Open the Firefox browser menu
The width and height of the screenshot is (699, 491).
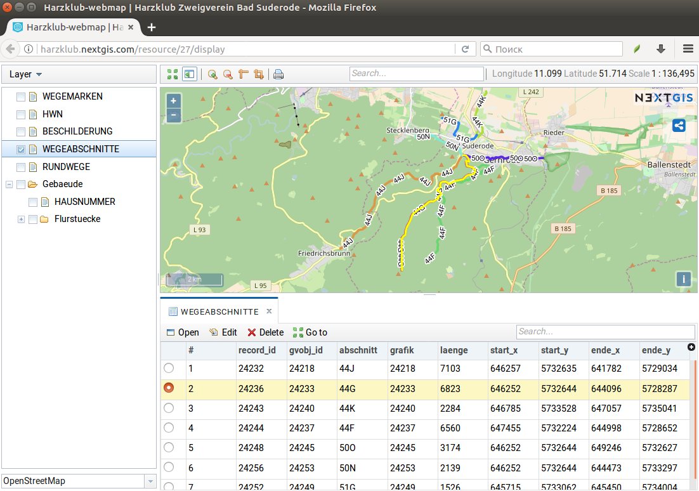[x=688, y=48]
